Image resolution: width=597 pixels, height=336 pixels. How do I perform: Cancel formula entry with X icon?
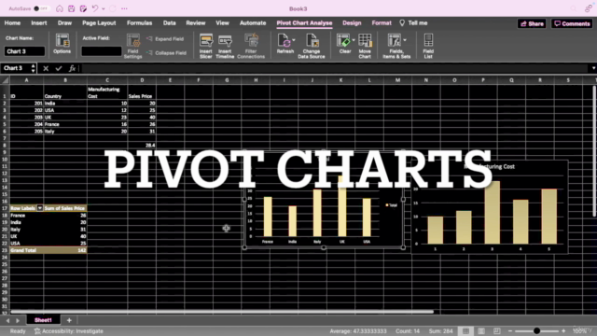[46, 68]
